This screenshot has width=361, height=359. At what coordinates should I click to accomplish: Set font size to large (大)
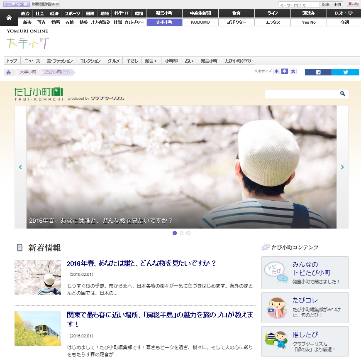pyautogui.click(x=293, y=71)
